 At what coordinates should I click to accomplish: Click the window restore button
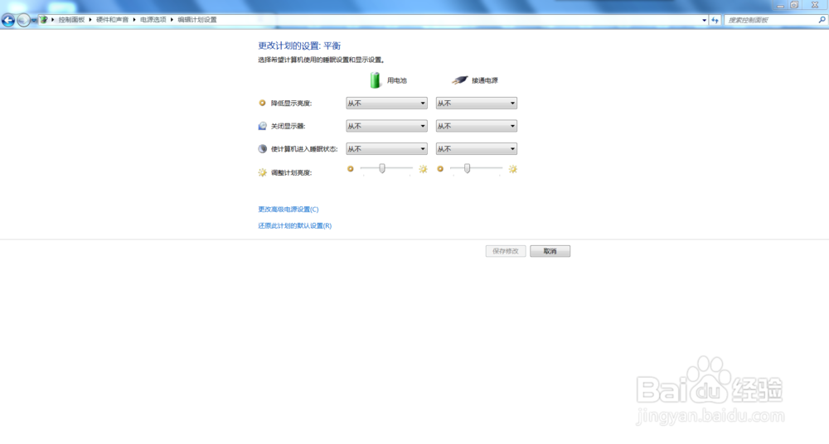(x=794, y=5)
